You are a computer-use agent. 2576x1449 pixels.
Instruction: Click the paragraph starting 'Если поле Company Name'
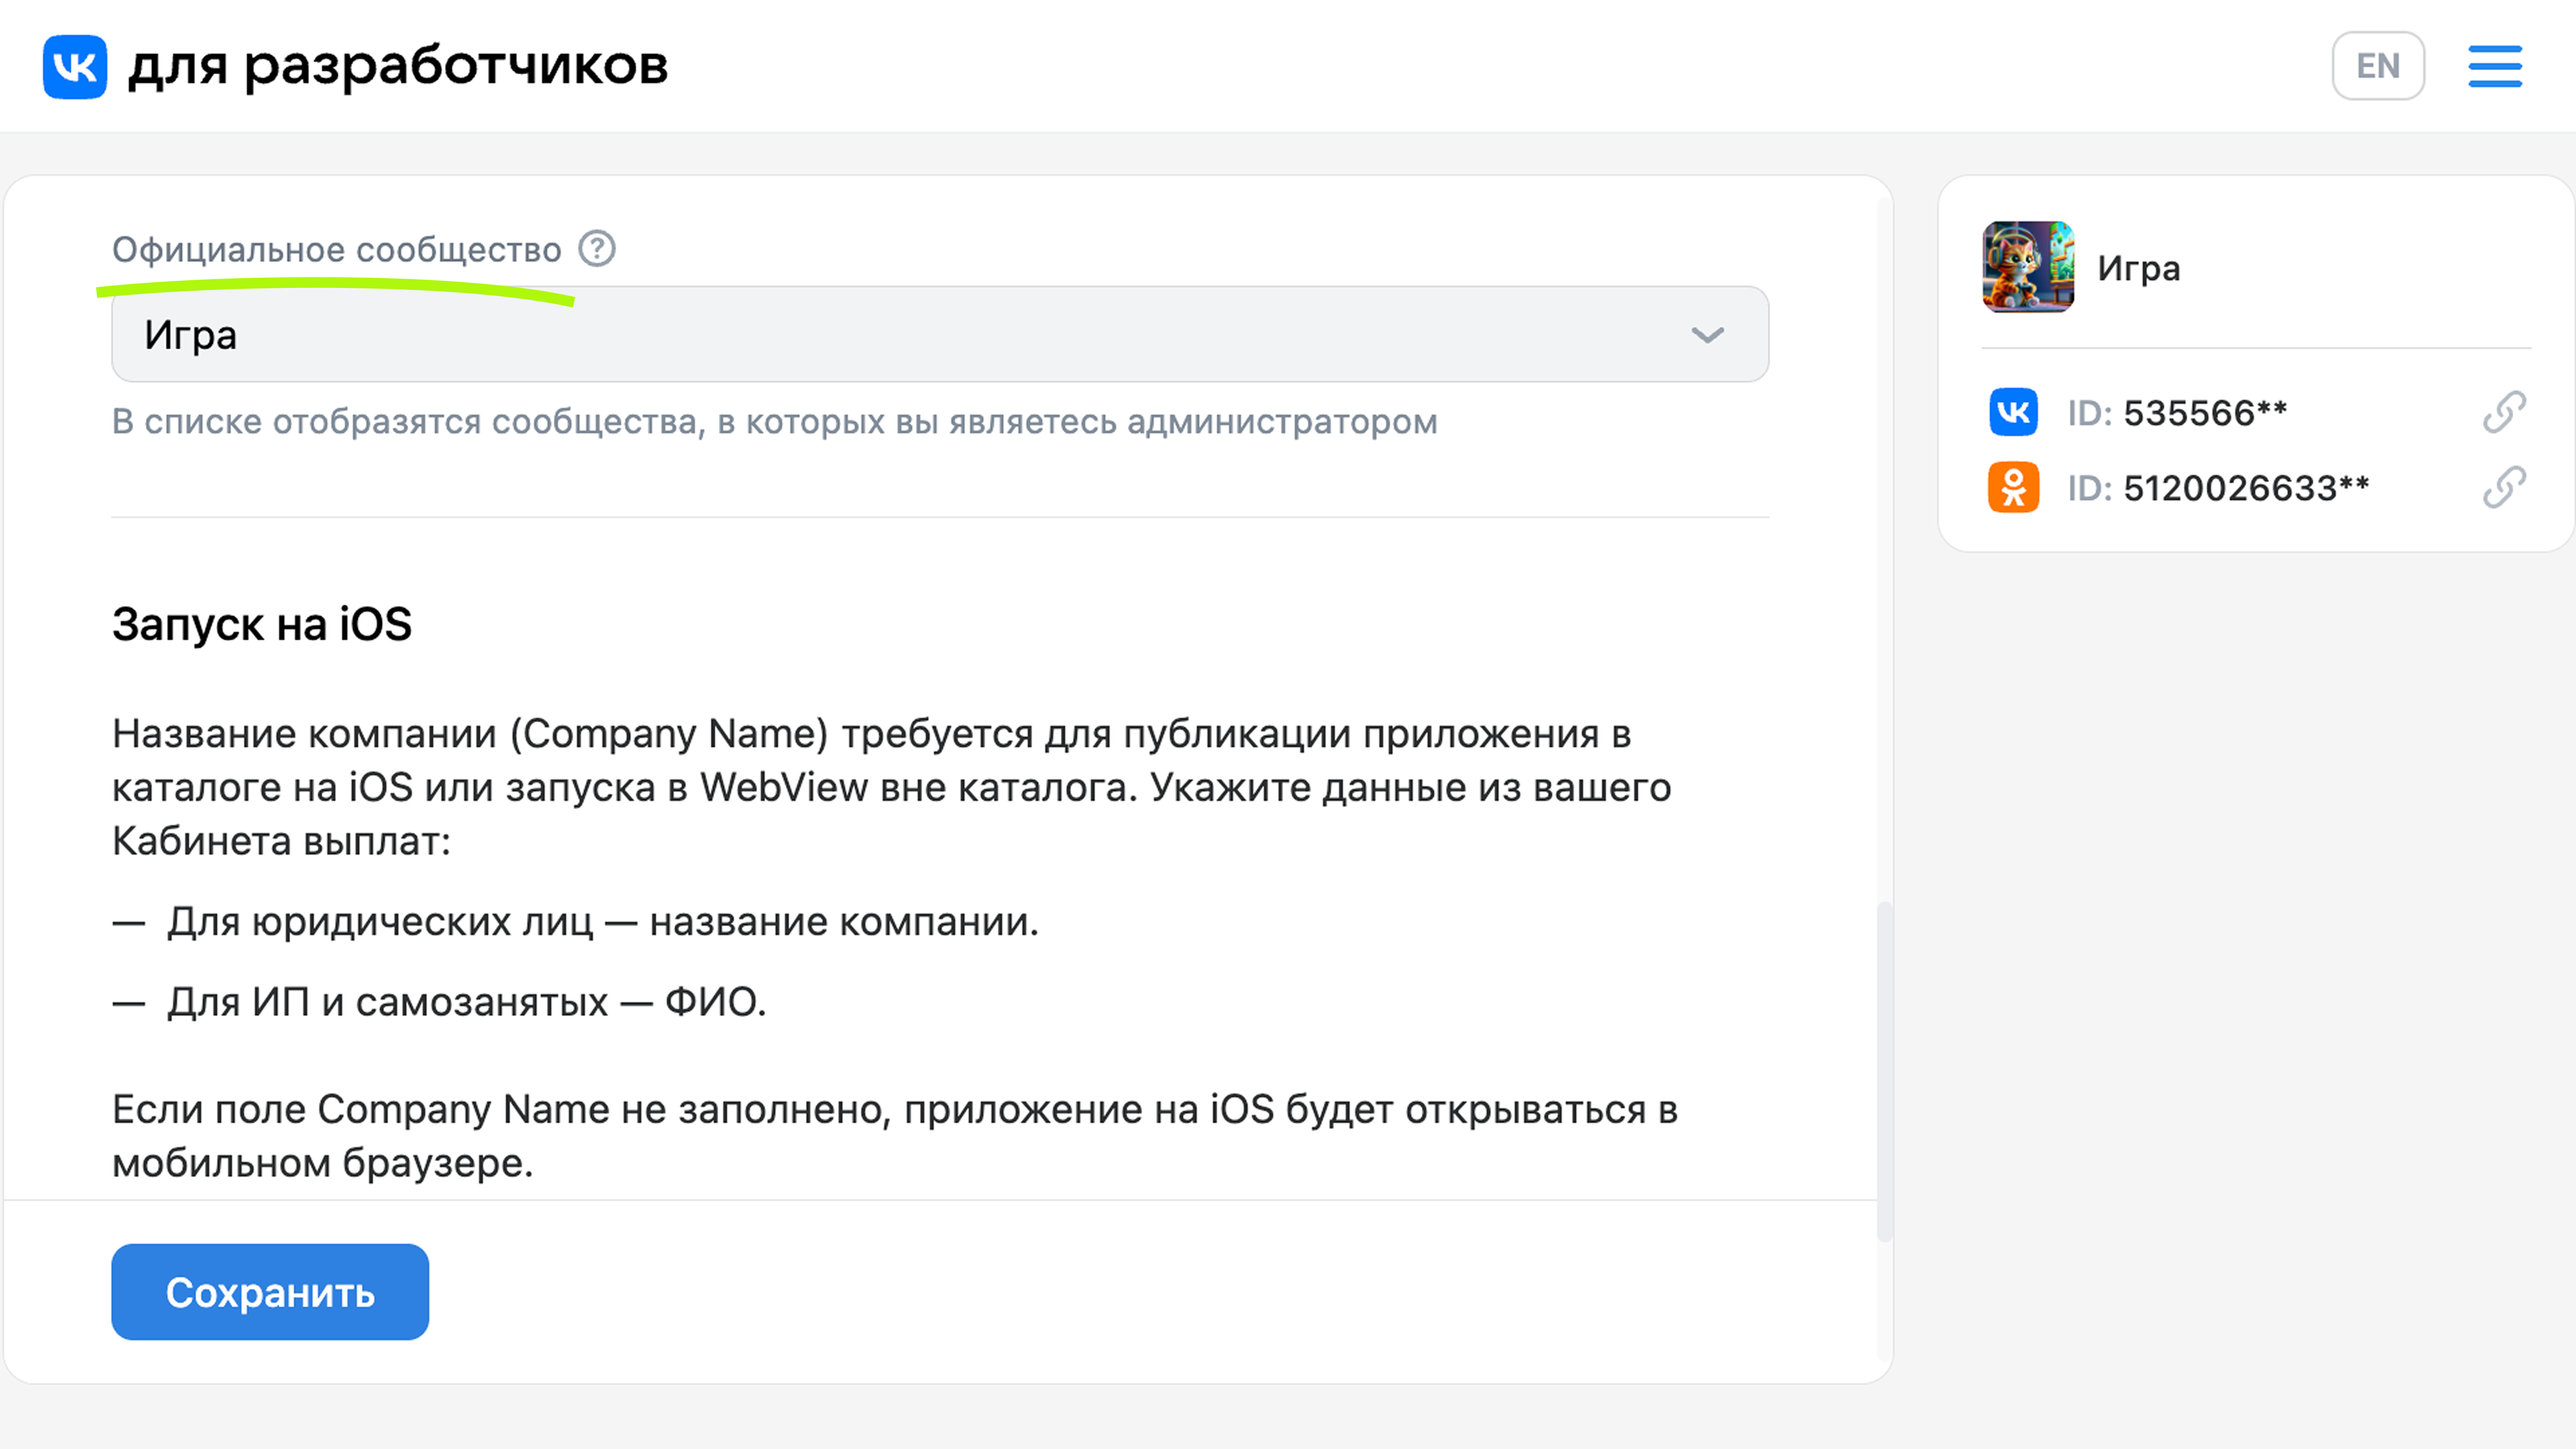pyautogui.click(x=895, y=1136)
